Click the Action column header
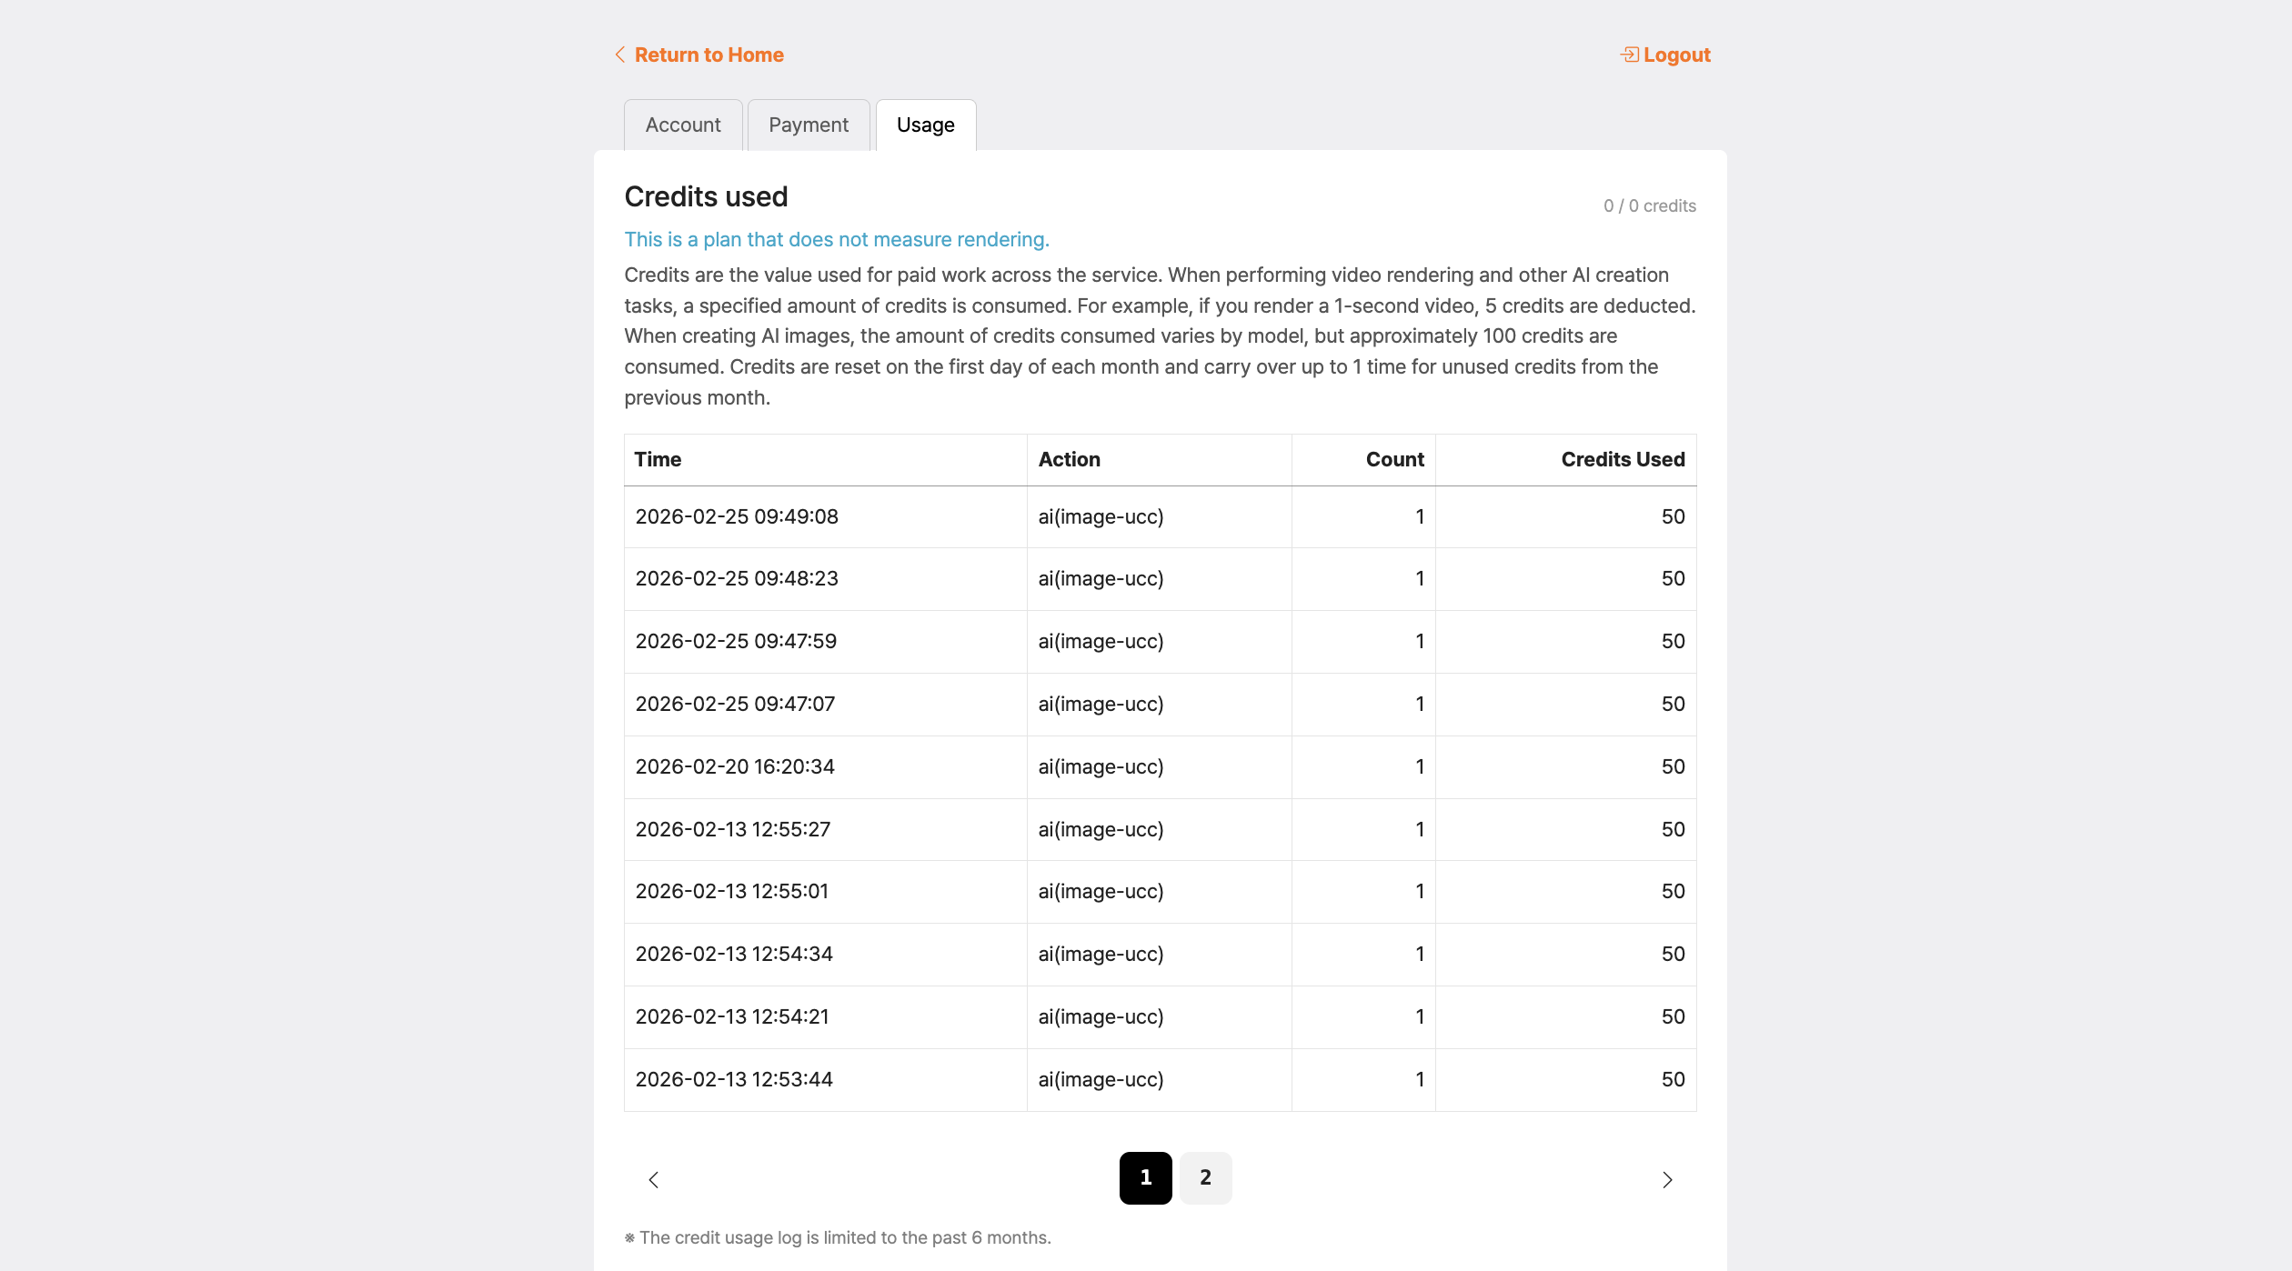2292x1271 pixels. (x=1069, y=459)
